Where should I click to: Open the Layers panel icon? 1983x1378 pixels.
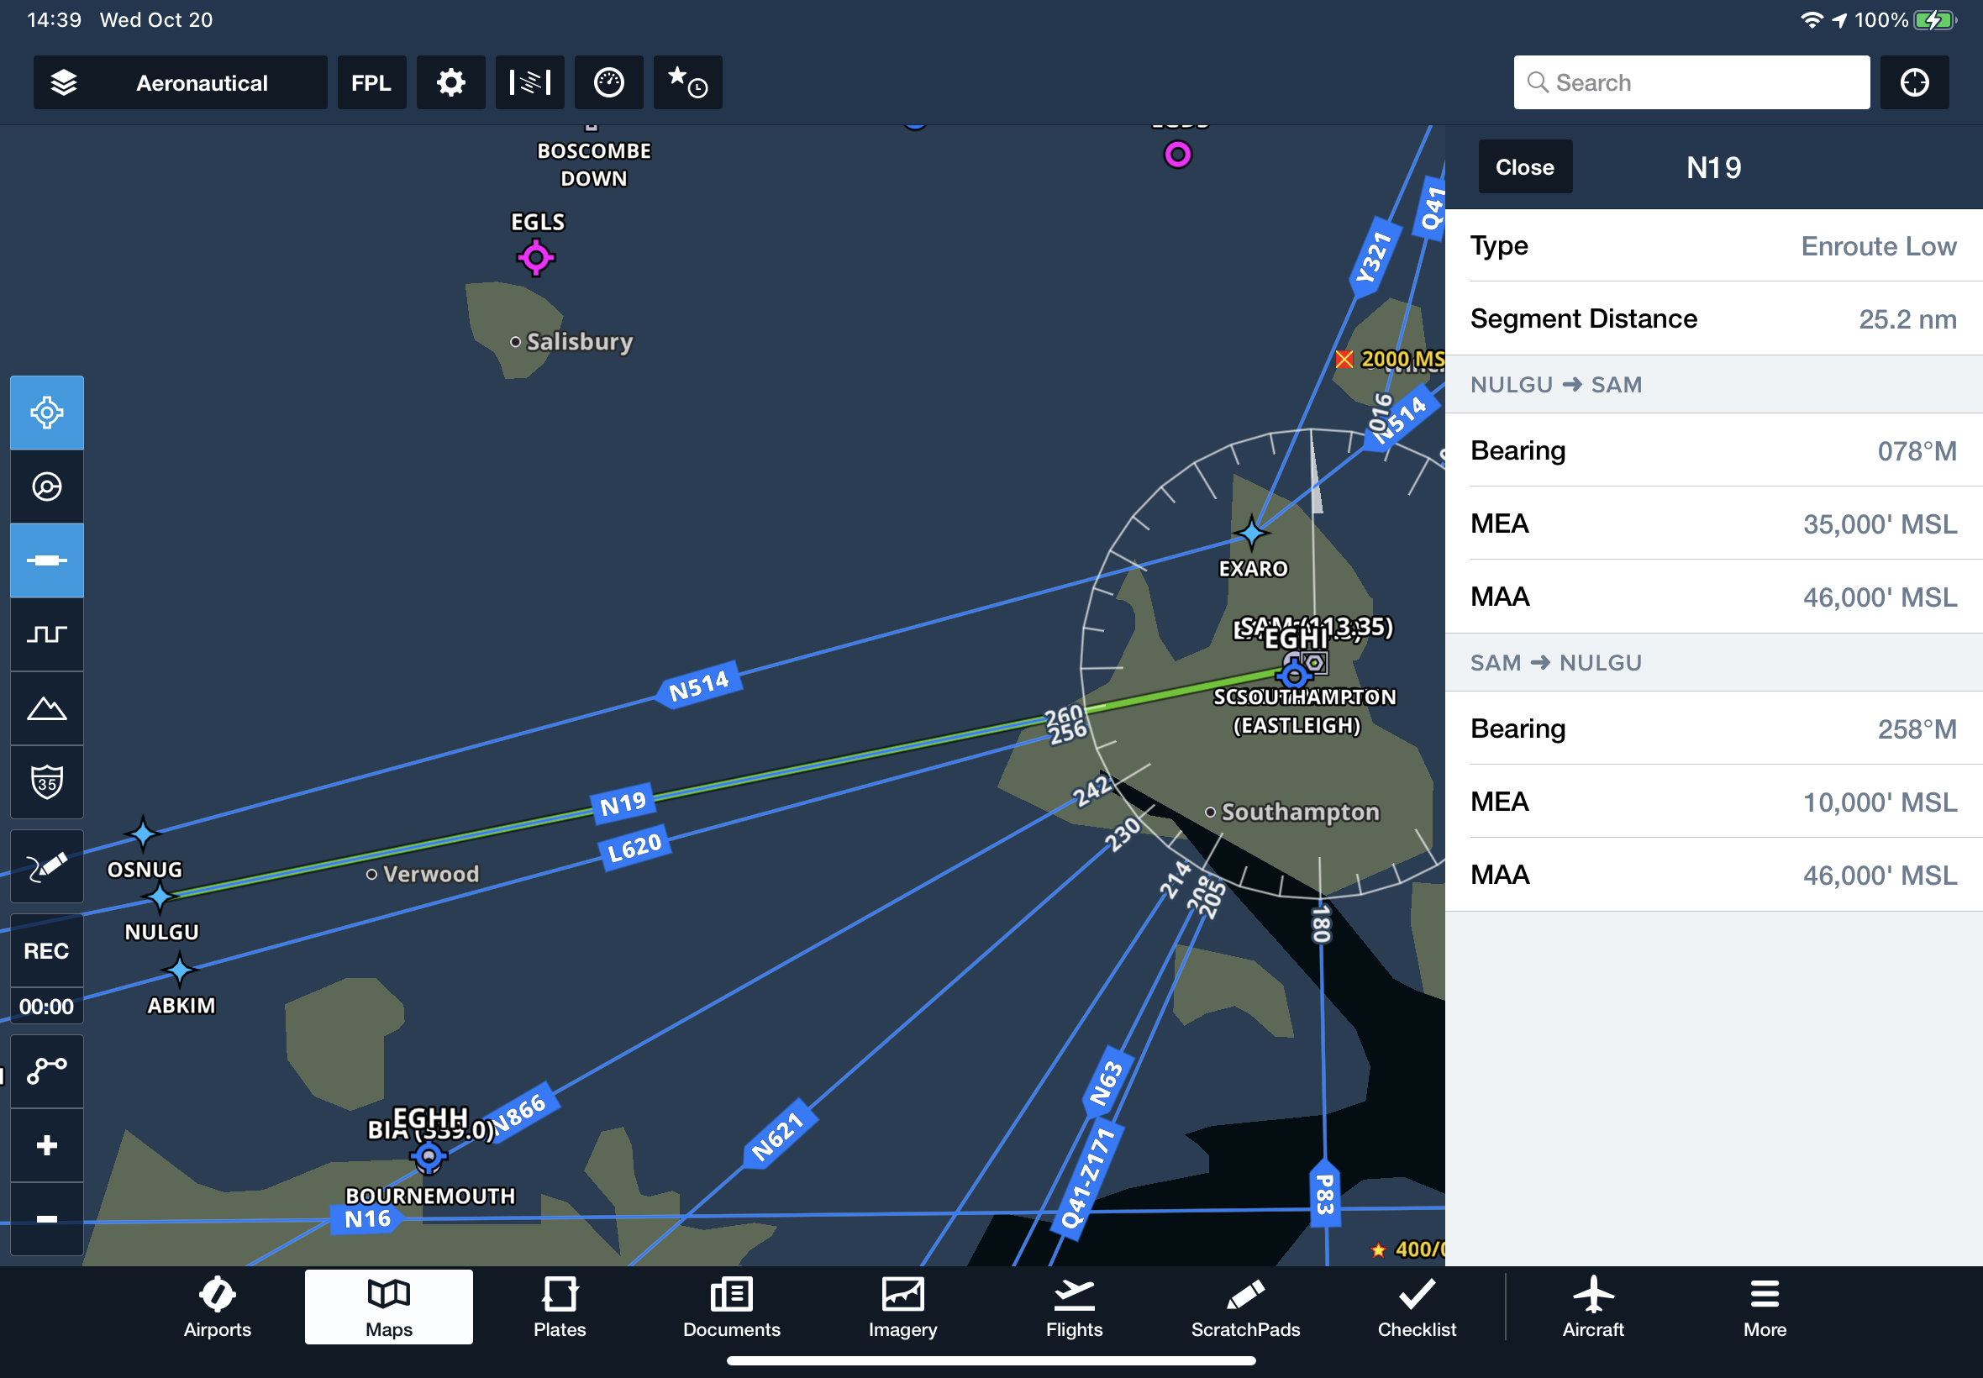click(66, 83)
